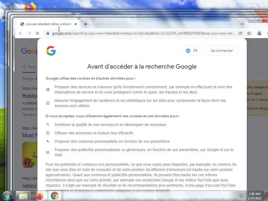Image resolution: width=268 pixels, height=201 pixels.
Task: Click the 'to English' language link
Action: pyautogui.click(x=254, y=93)
